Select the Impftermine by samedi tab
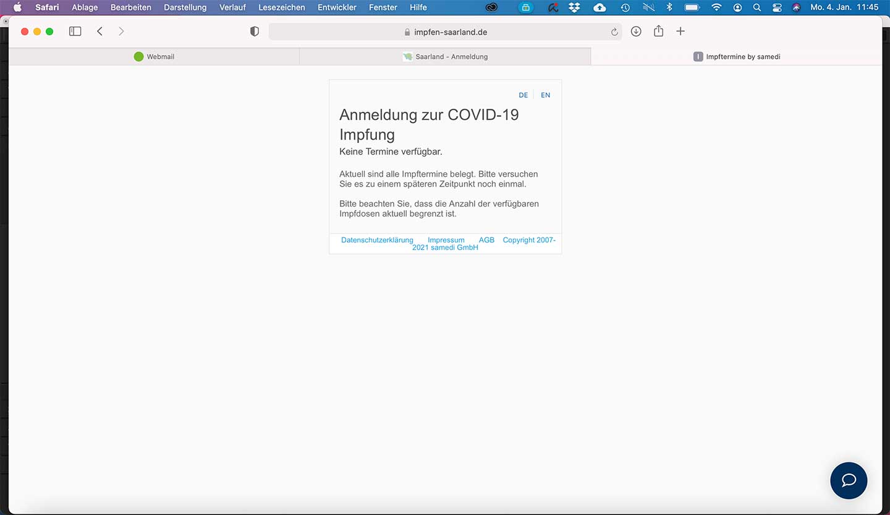Viewport: 890px width, 515px height. point(737,56)
